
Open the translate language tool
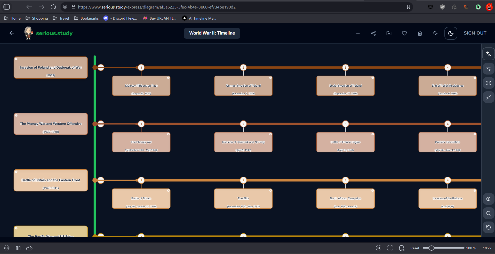coord(488,54)
